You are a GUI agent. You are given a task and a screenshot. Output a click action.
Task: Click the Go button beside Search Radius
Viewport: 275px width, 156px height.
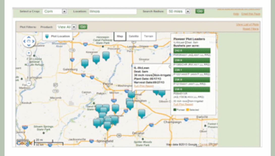click(200, 11)
